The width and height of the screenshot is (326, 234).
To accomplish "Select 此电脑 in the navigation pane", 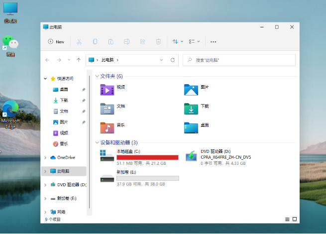I will [x=63, y=171].
